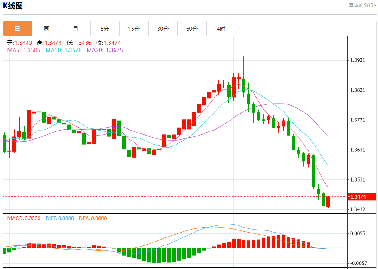
Task: Click the 开: 1.3440 open value
Action: click(x=20, y=43)
